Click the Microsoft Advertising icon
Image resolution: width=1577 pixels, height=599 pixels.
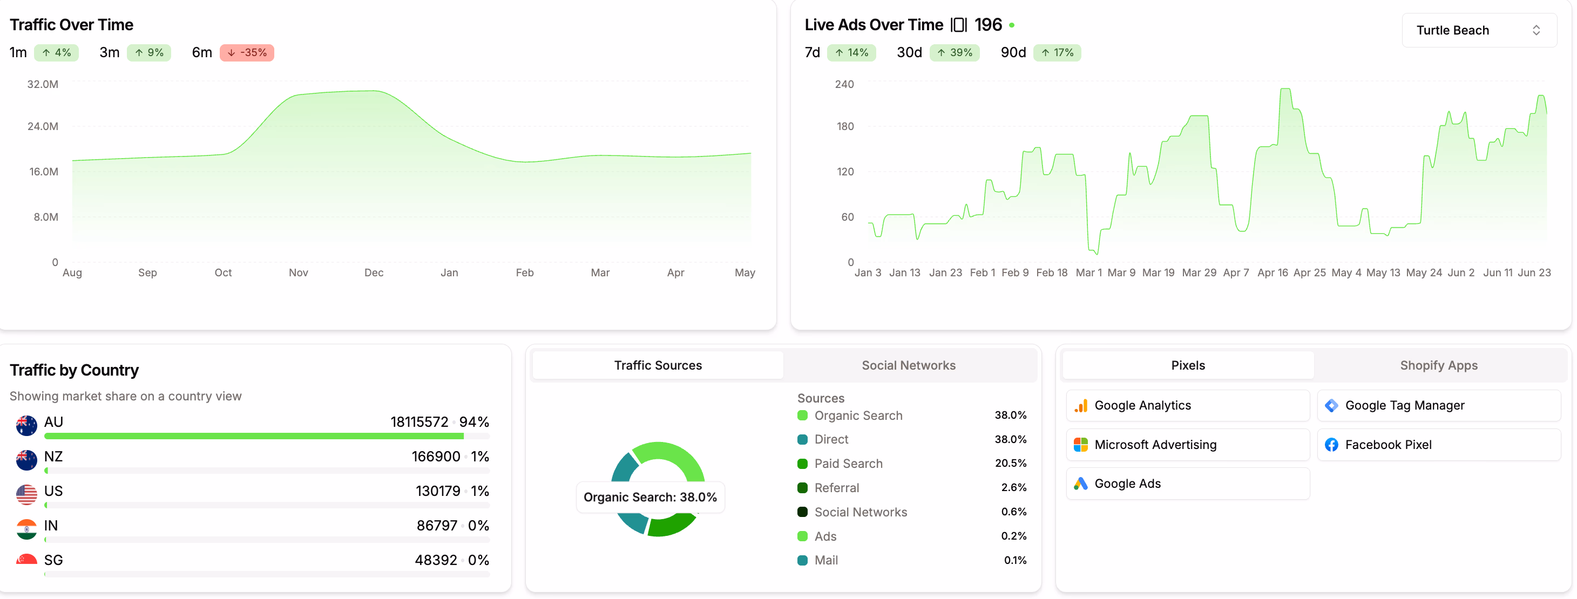pos(1081,445)
